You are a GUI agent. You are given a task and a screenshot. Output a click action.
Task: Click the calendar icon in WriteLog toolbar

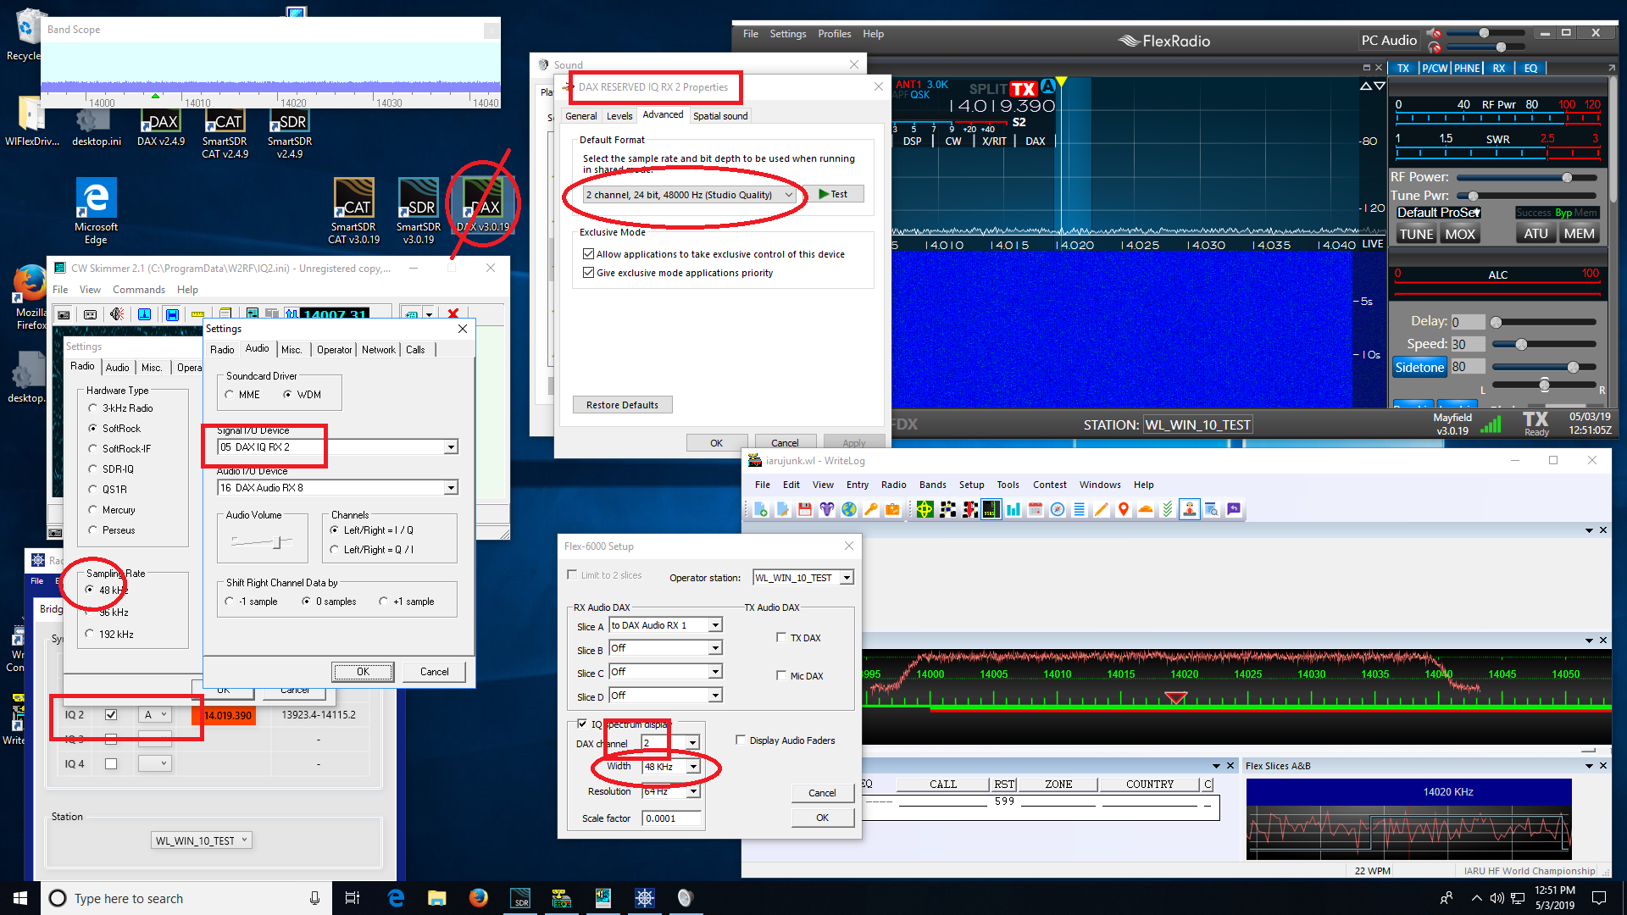tap(1036, 509)
